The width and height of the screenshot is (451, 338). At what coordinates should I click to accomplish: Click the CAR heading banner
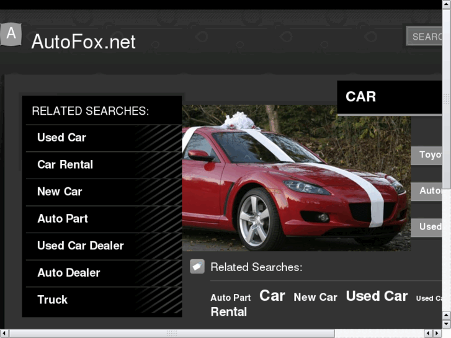[390, 97]
